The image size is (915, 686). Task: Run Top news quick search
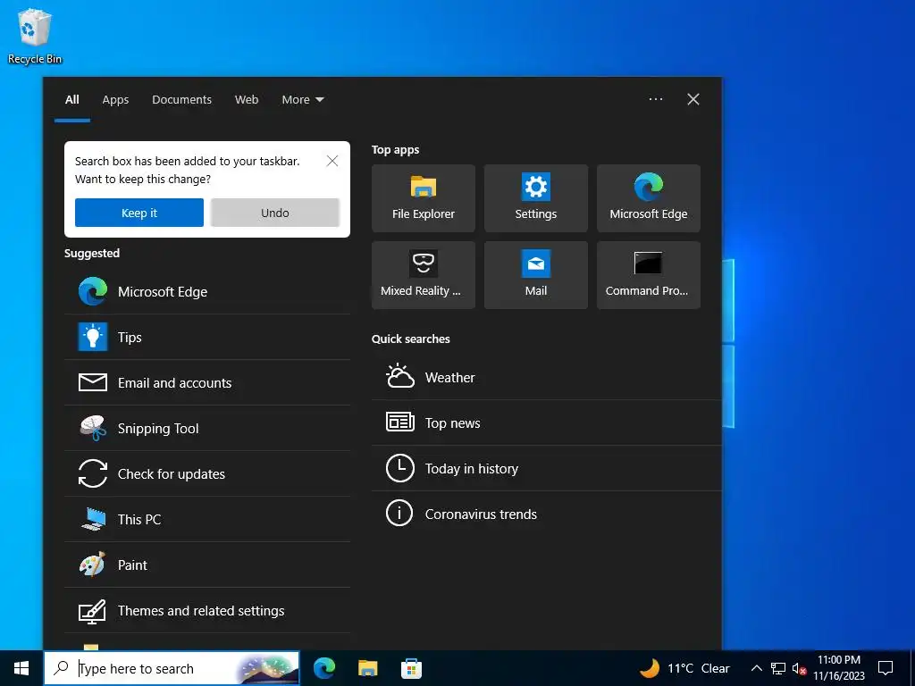(546, 422)
